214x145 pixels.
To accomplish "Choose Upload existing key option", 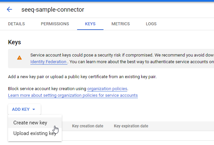I will pyautogui.click(x=35, y=133).
